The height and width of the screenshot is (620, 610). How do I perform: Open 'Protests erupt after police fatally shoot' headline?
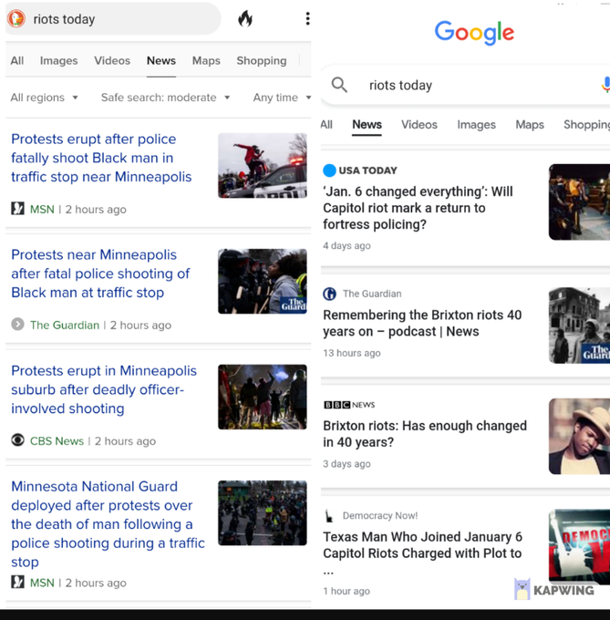click(x=101, y=158)
